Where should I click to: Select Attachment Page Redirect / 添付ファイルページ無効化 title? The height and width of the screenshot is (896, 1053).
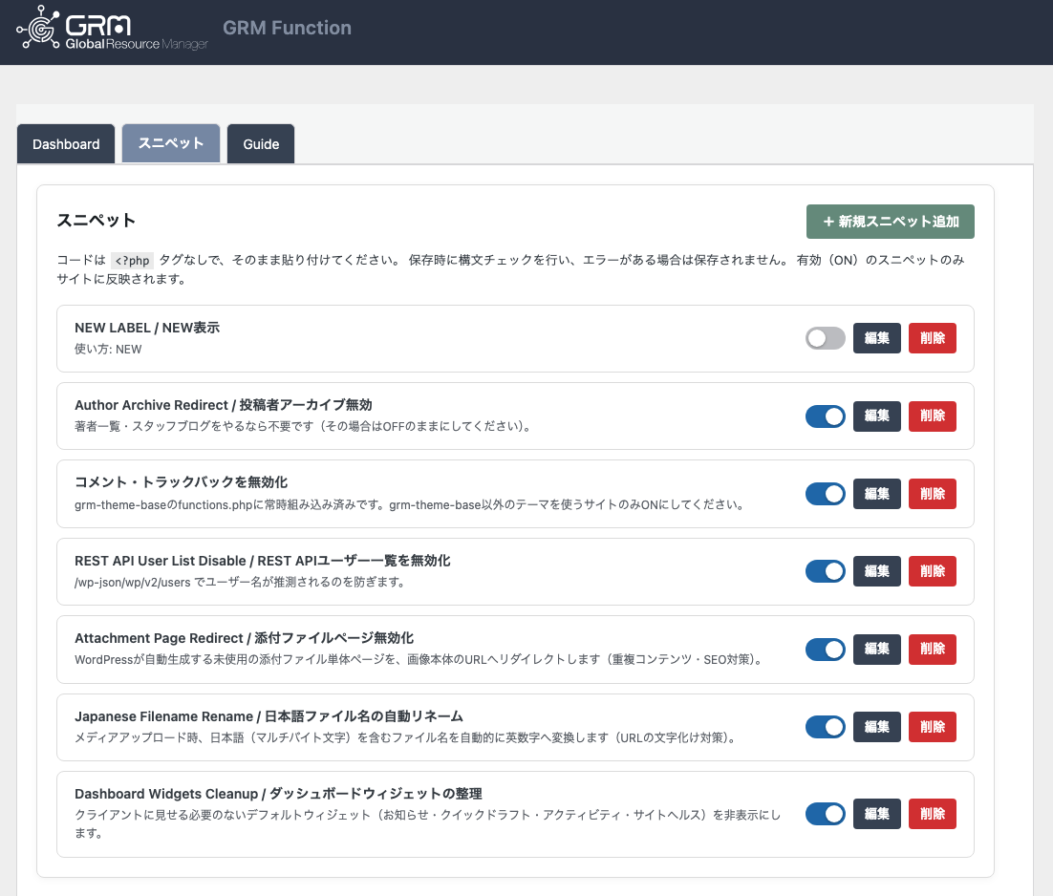tap(244, 637)
